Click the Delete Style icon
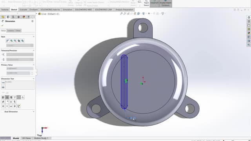The width and height of the screenshot is (251, 141). [x=15, y=41]
